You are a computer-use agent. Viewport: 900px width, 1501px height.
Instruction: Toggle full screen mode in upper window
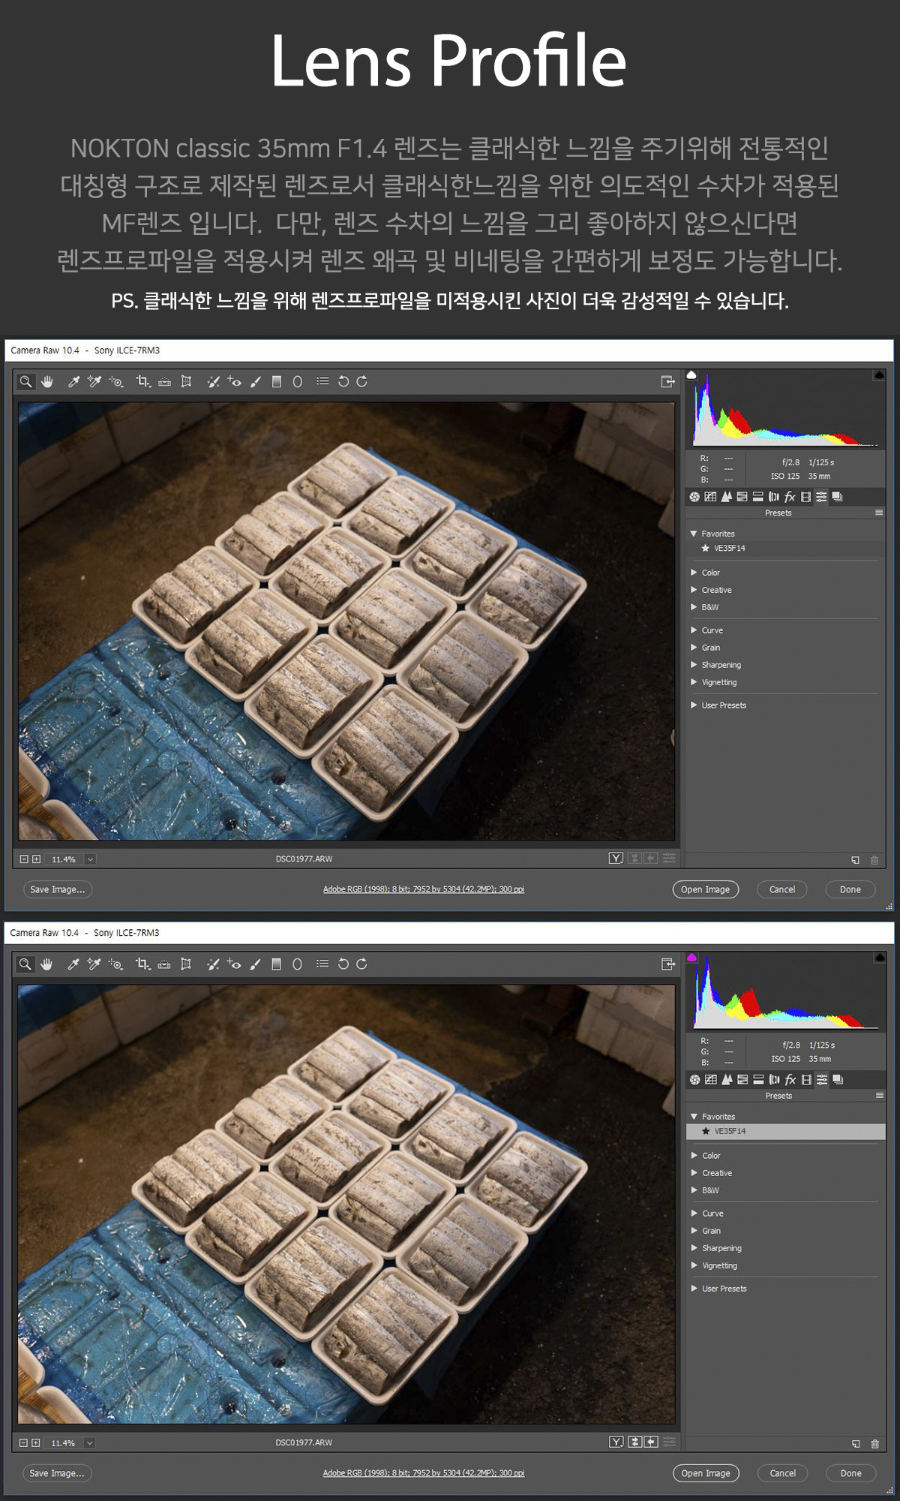pyautogui.click(x=667, y=381)
